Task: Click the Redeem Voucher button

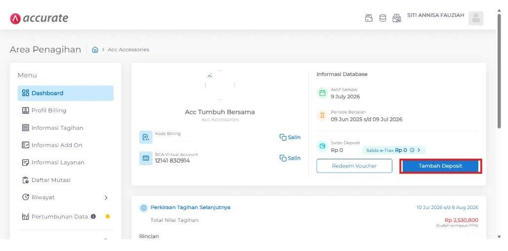Action: click(x=354, y=166)
